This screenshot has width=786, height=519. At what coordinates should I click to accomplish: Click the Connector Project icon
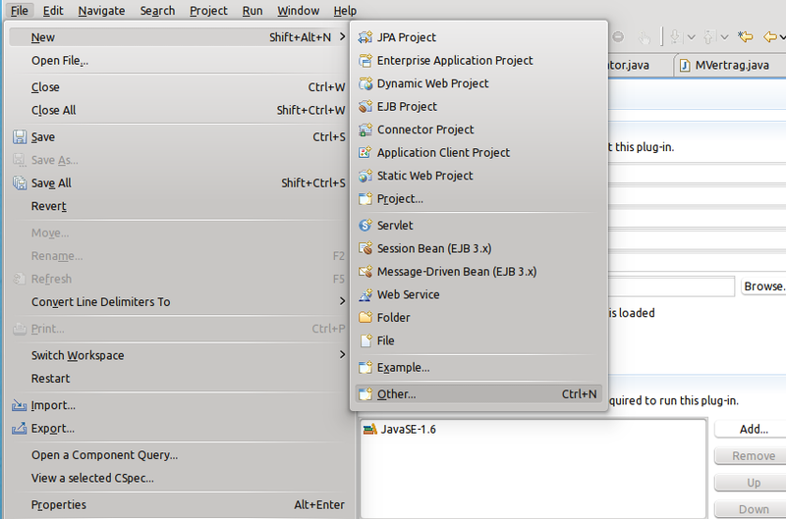click(x=365, y=130)
